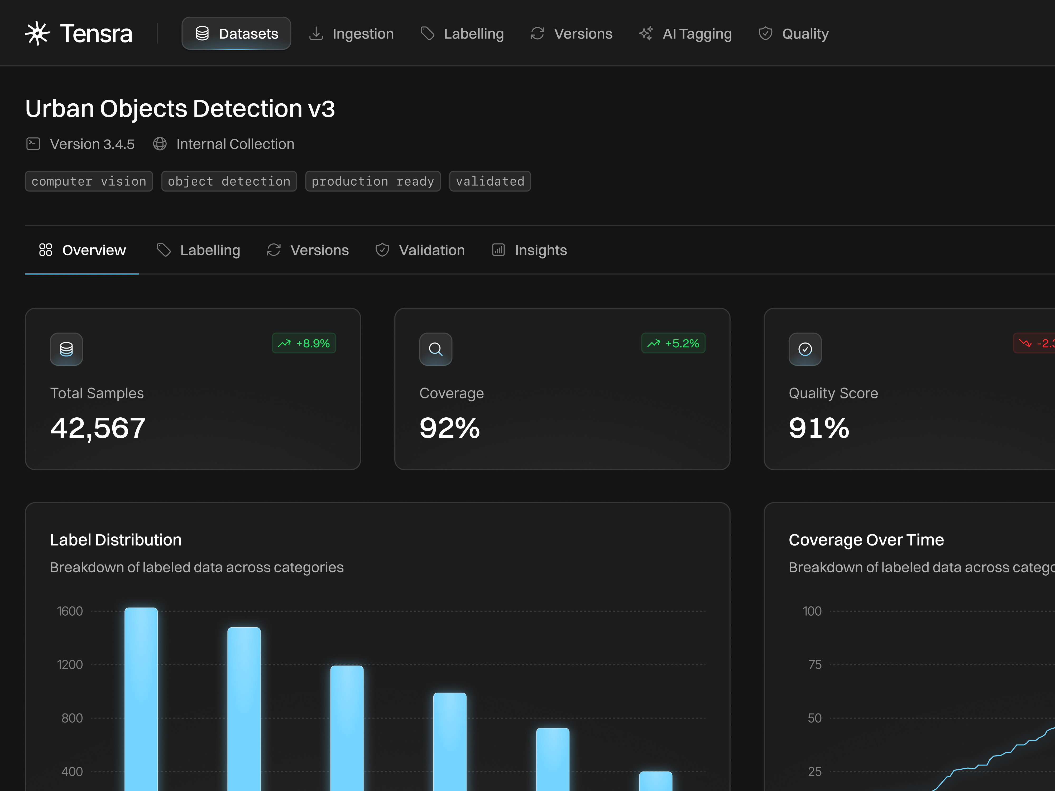Click the tag icon beside top-nav Labelling

pos(427,33)
